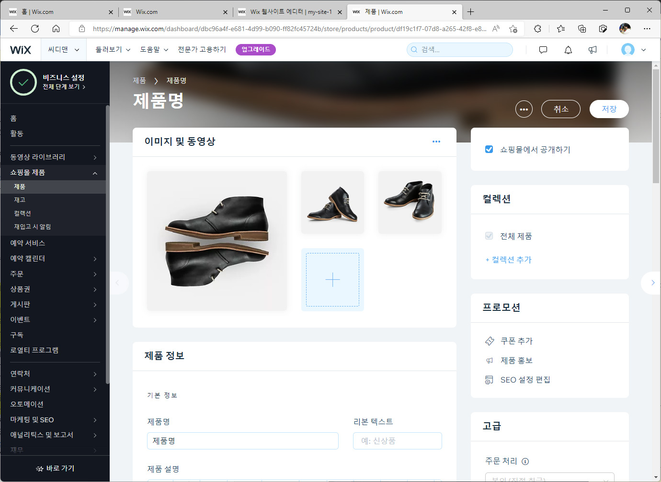This screenshot has width=661, height=482.
Task: Click the 취소 button
Action: click(x=561, y=109)
